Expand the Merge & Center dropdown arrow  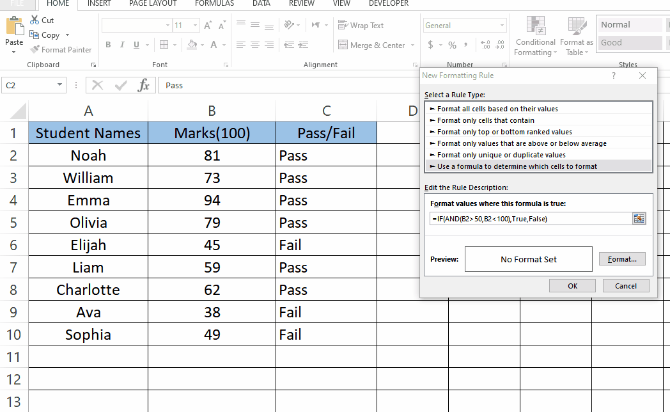(x=412, y=45)
